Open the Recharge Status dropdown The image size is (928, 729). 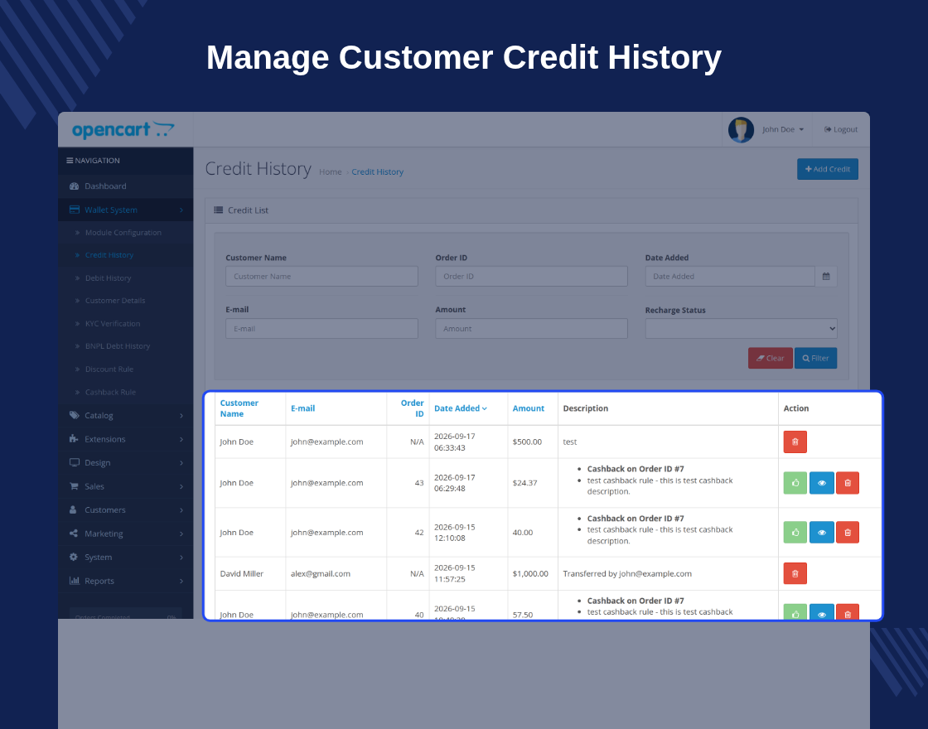coord(741,328)
